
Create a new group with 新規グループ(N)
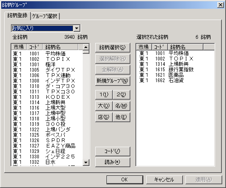point(112,81)
